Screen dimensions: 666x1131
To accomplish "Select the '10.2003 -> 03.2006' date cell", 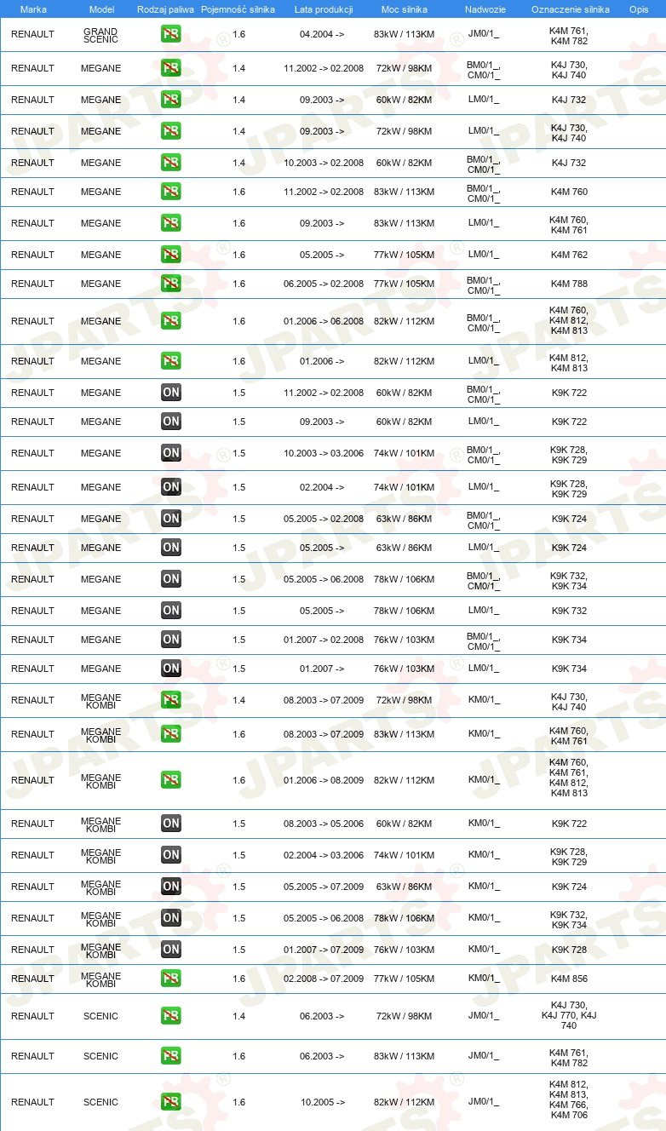I will (x=324, y=453).
